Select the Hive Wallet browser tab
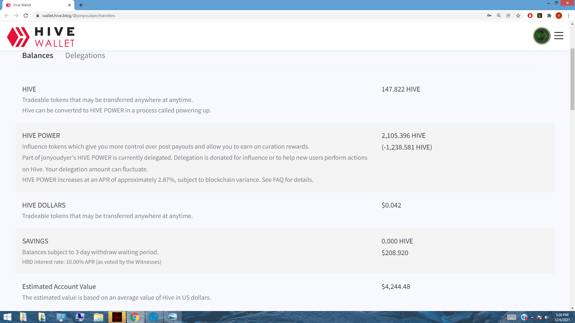This screenshot has height=323, width=575. tap(38, 5)
